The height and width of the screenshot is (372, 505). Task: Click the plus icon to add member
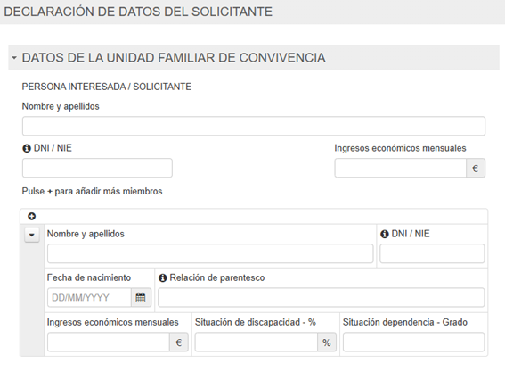pyautogui.click(x=31, y=216)
